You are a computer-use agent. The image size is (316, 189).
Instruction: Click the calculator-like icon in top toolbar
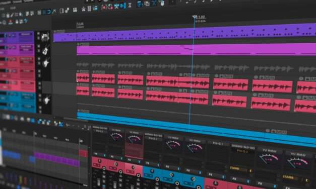tap(89, 9)
